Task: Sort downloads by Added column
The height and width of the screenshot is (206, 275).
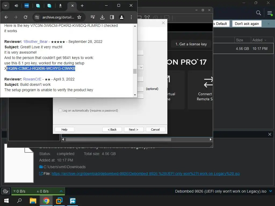Action: (259, 40)
